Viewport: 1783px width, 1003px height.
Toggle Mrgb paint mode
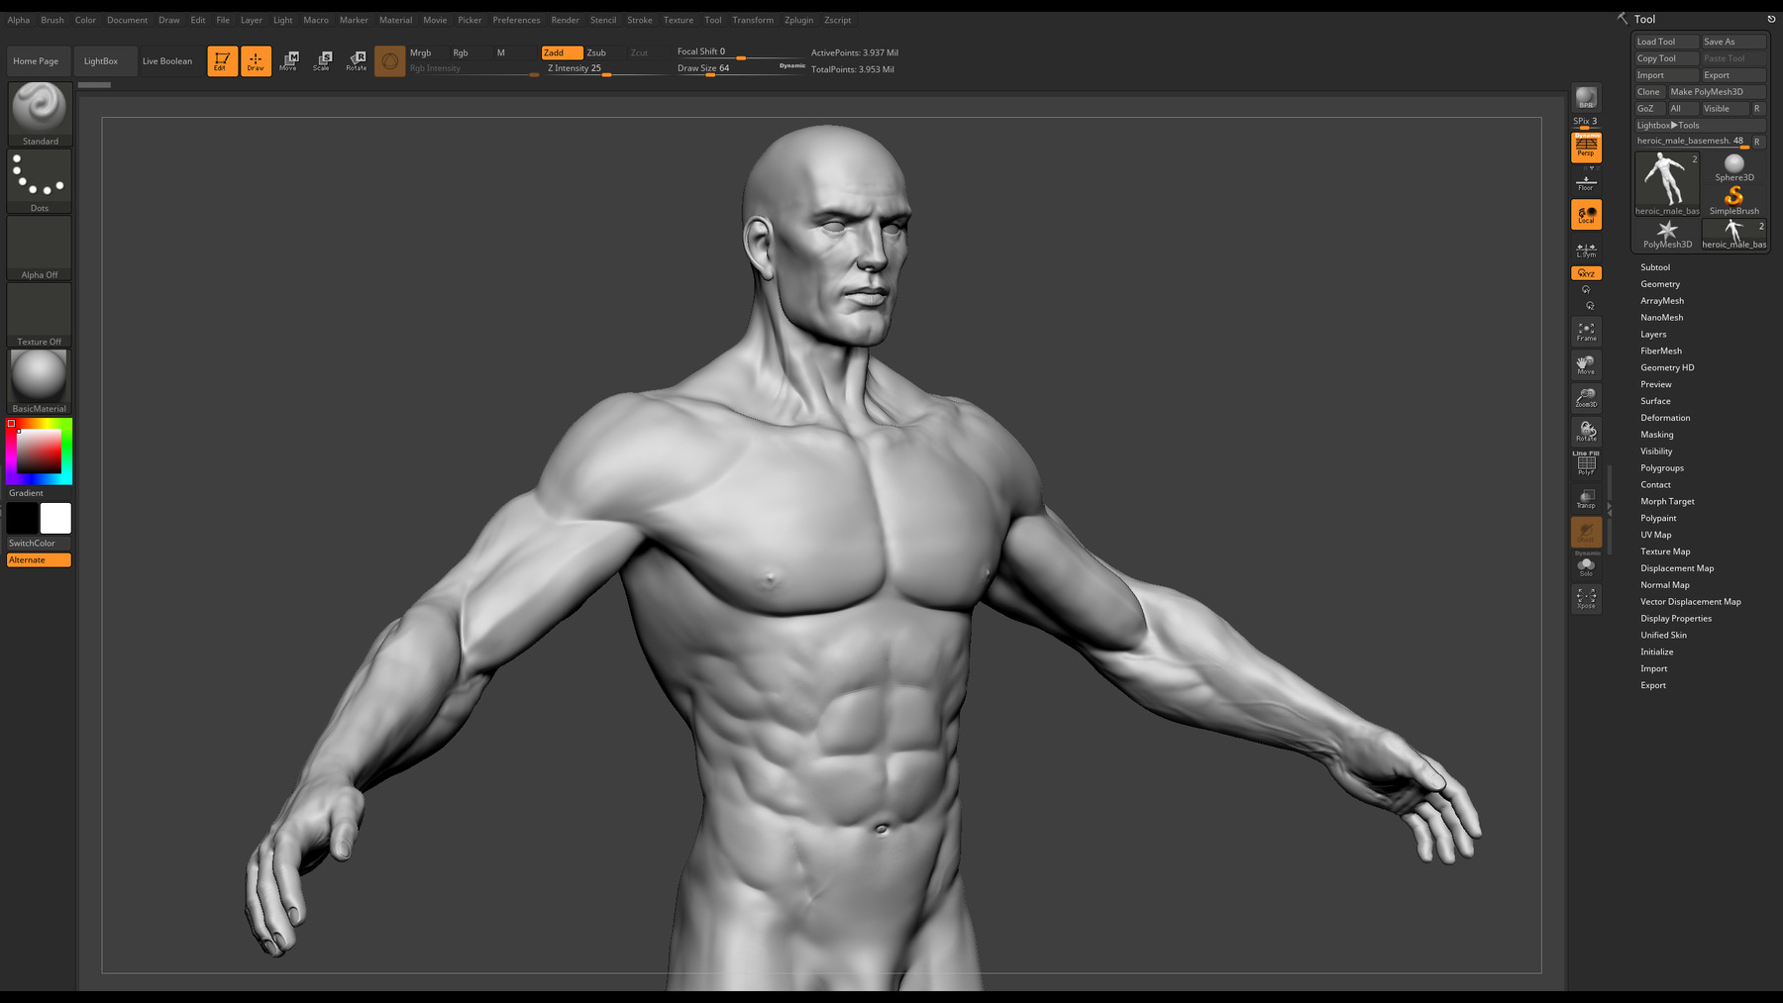coord(421,52)
